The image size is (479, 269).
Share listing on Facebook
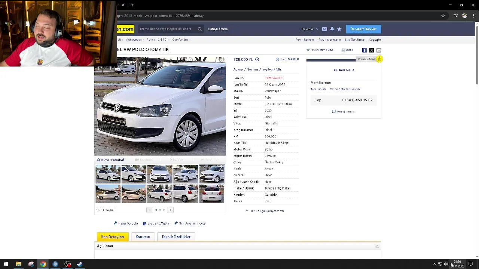pos(364,50)
